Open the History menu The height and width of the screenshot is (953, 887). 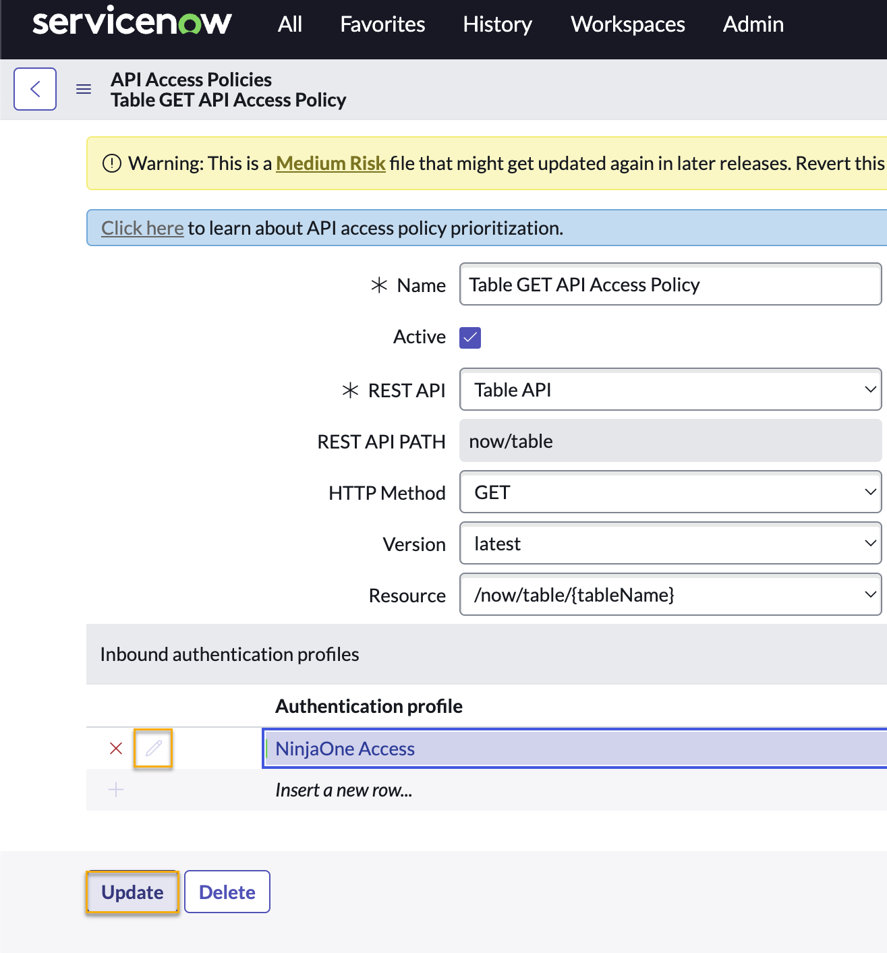[x=497, y=24]
